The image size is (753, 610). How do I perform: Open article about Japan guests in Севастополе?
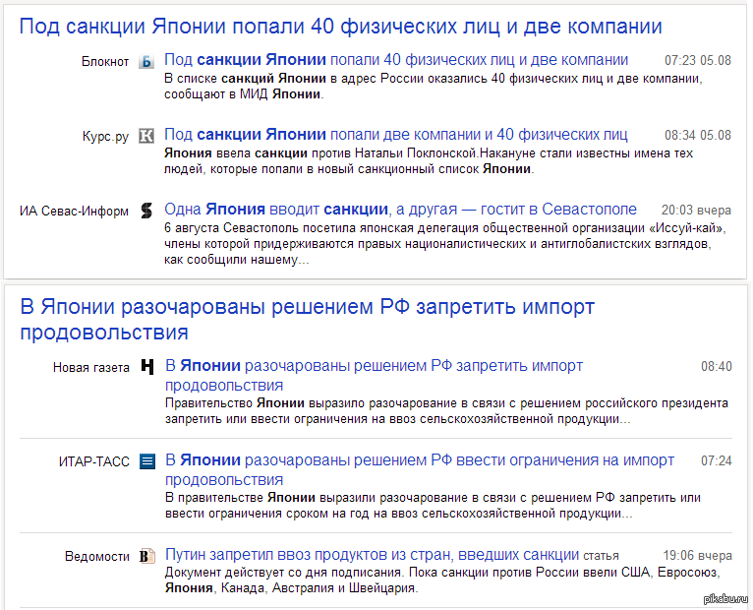click(400, 209)
